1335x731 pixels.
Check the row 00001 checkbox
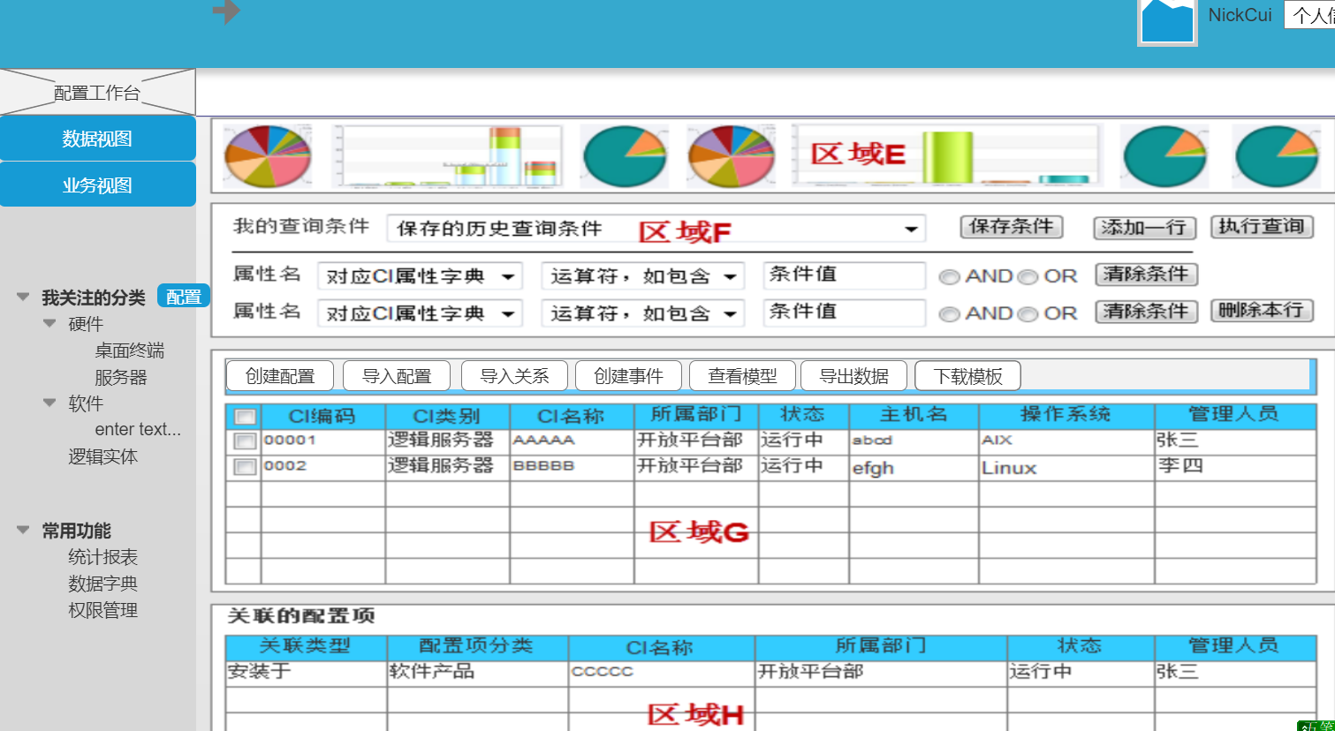tap(245, 441)
